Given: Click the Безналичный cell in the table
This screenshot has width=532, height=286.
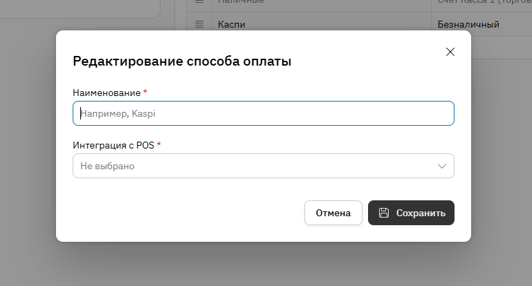Looking at the screenshot, I should tap(469, 25).
